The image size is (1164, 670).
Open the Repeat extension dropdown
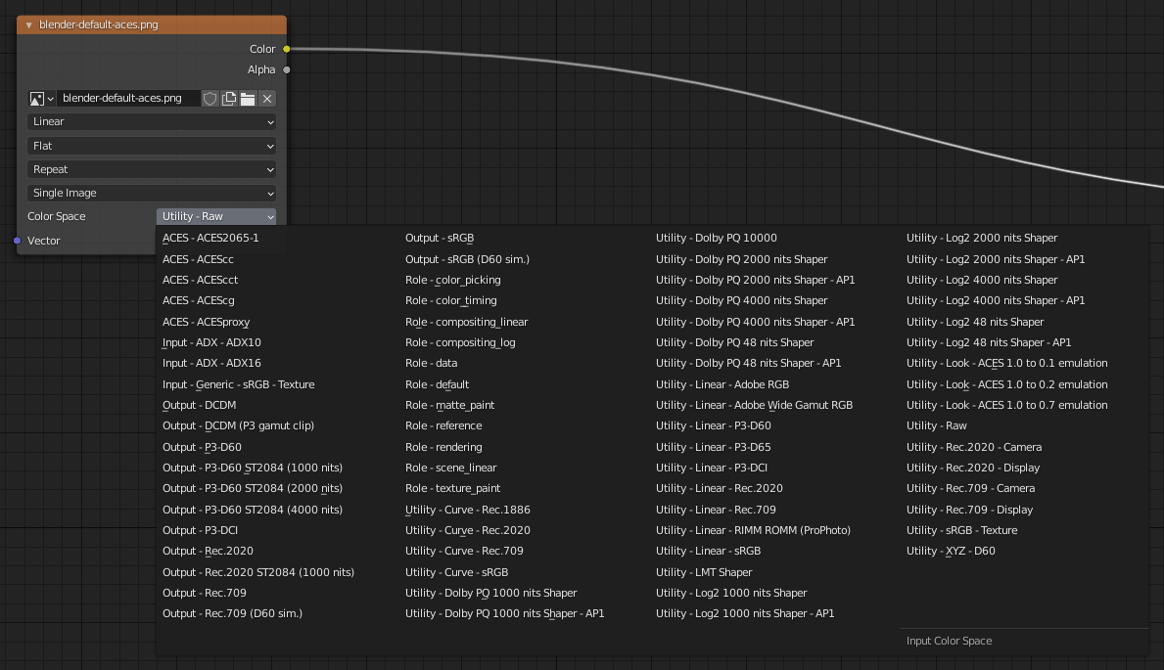pos(152,169)
